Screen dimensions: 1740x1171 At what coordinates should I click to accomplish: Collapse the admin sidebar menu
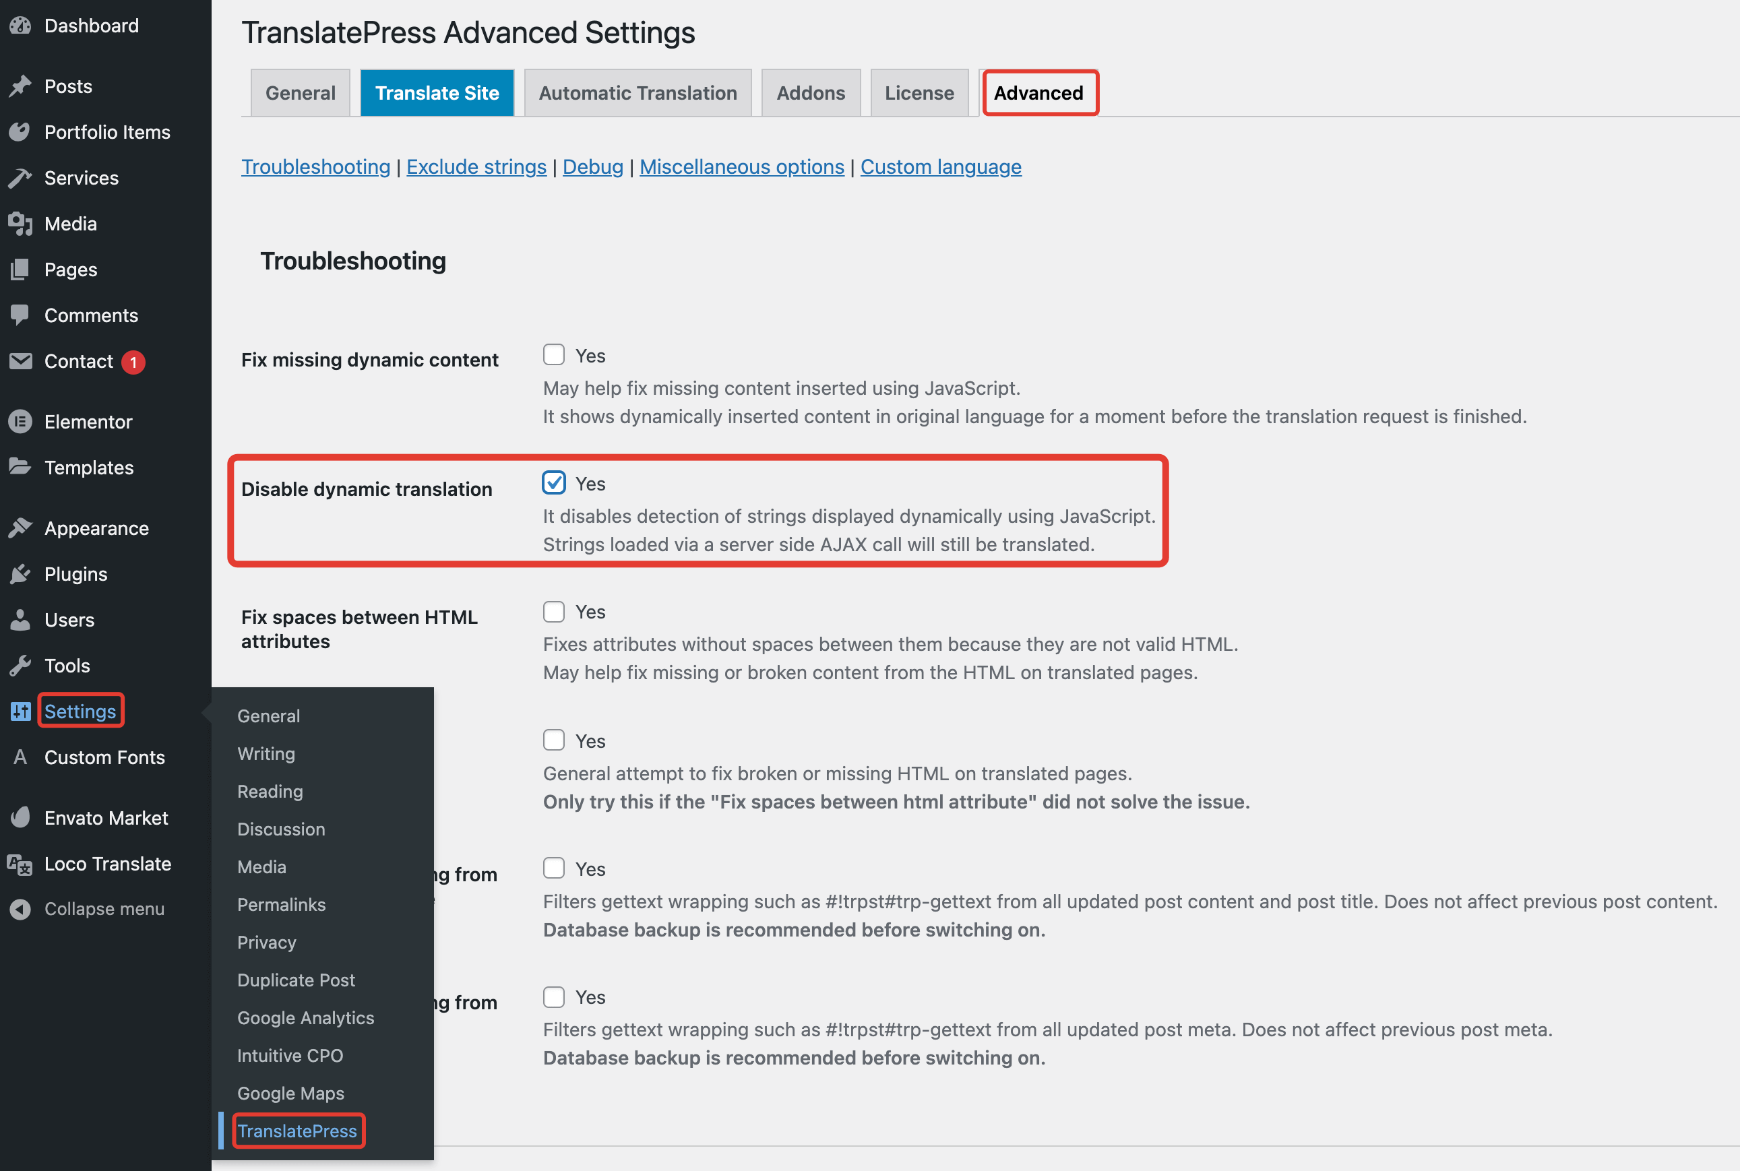click(x=104, y=909)
